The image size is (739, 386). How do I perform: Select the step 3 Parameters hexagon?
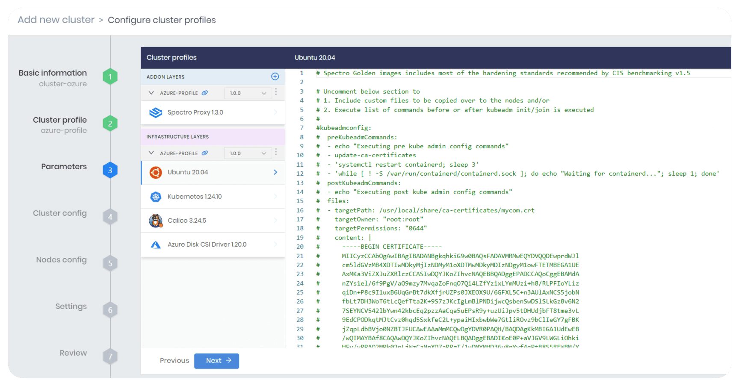pos(110,170)
